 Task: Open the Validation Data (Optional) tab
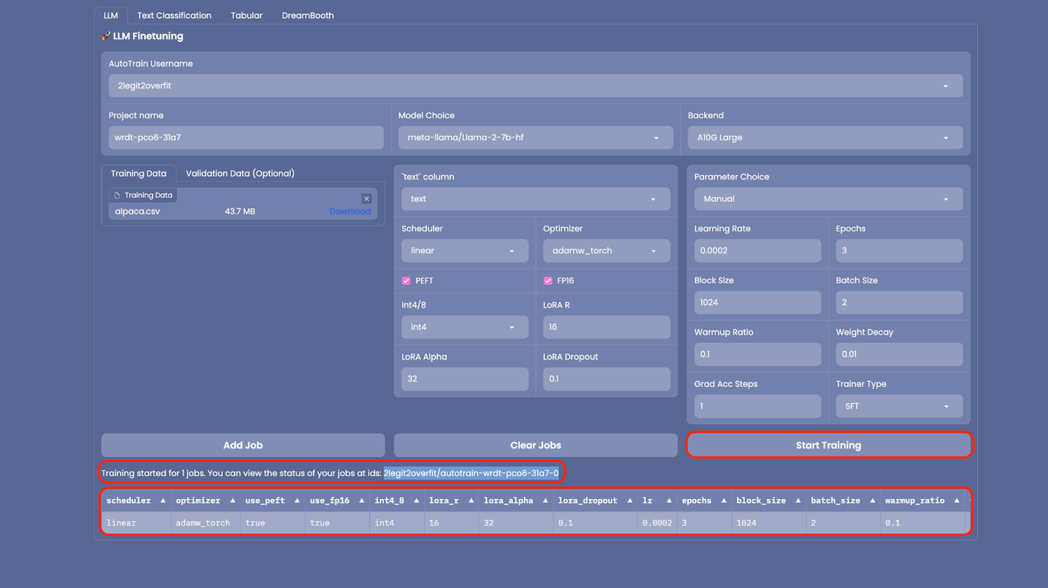point(240,174)
